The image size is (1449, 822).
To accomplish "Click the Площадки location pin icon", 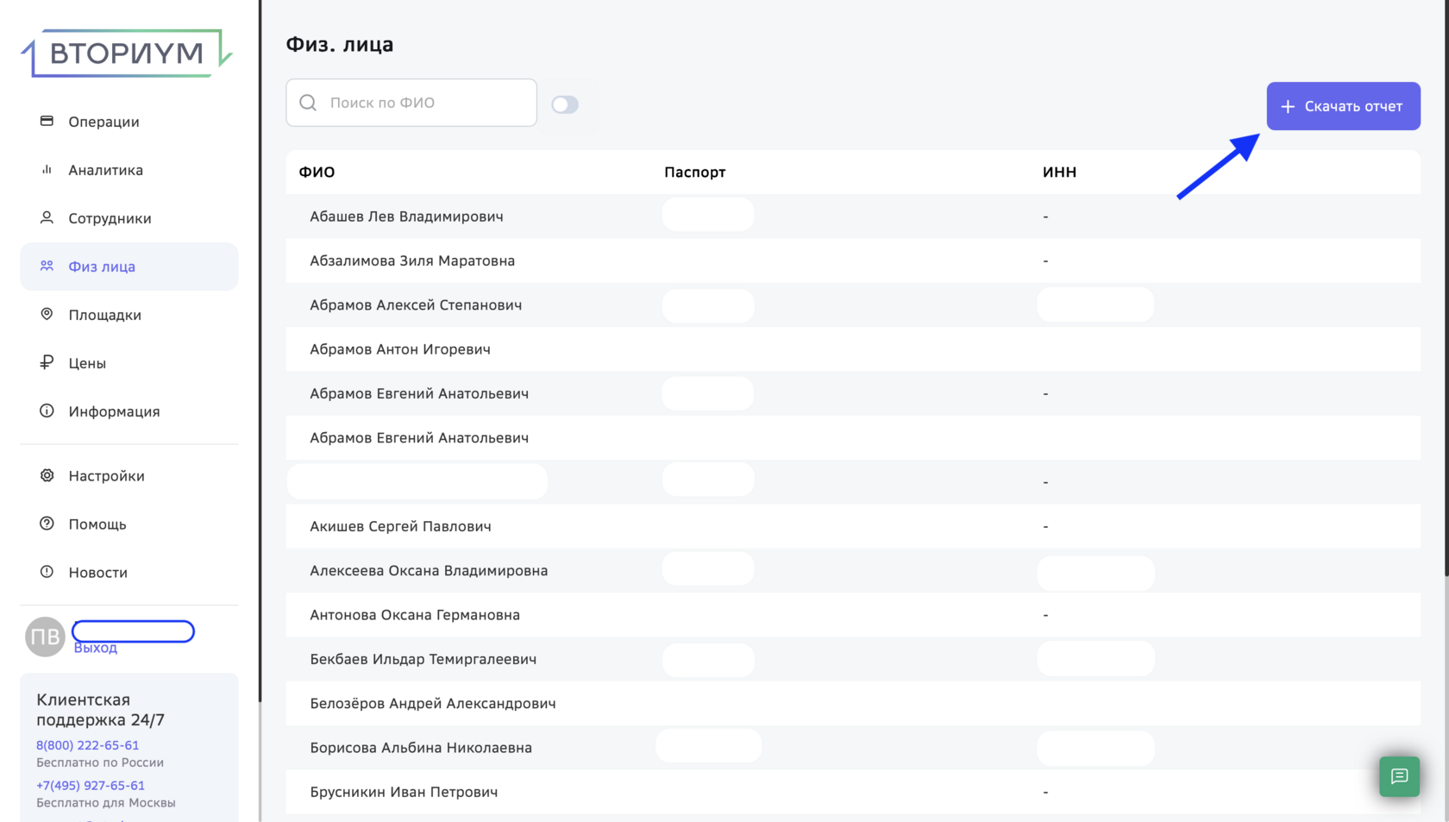I will 47,315.
